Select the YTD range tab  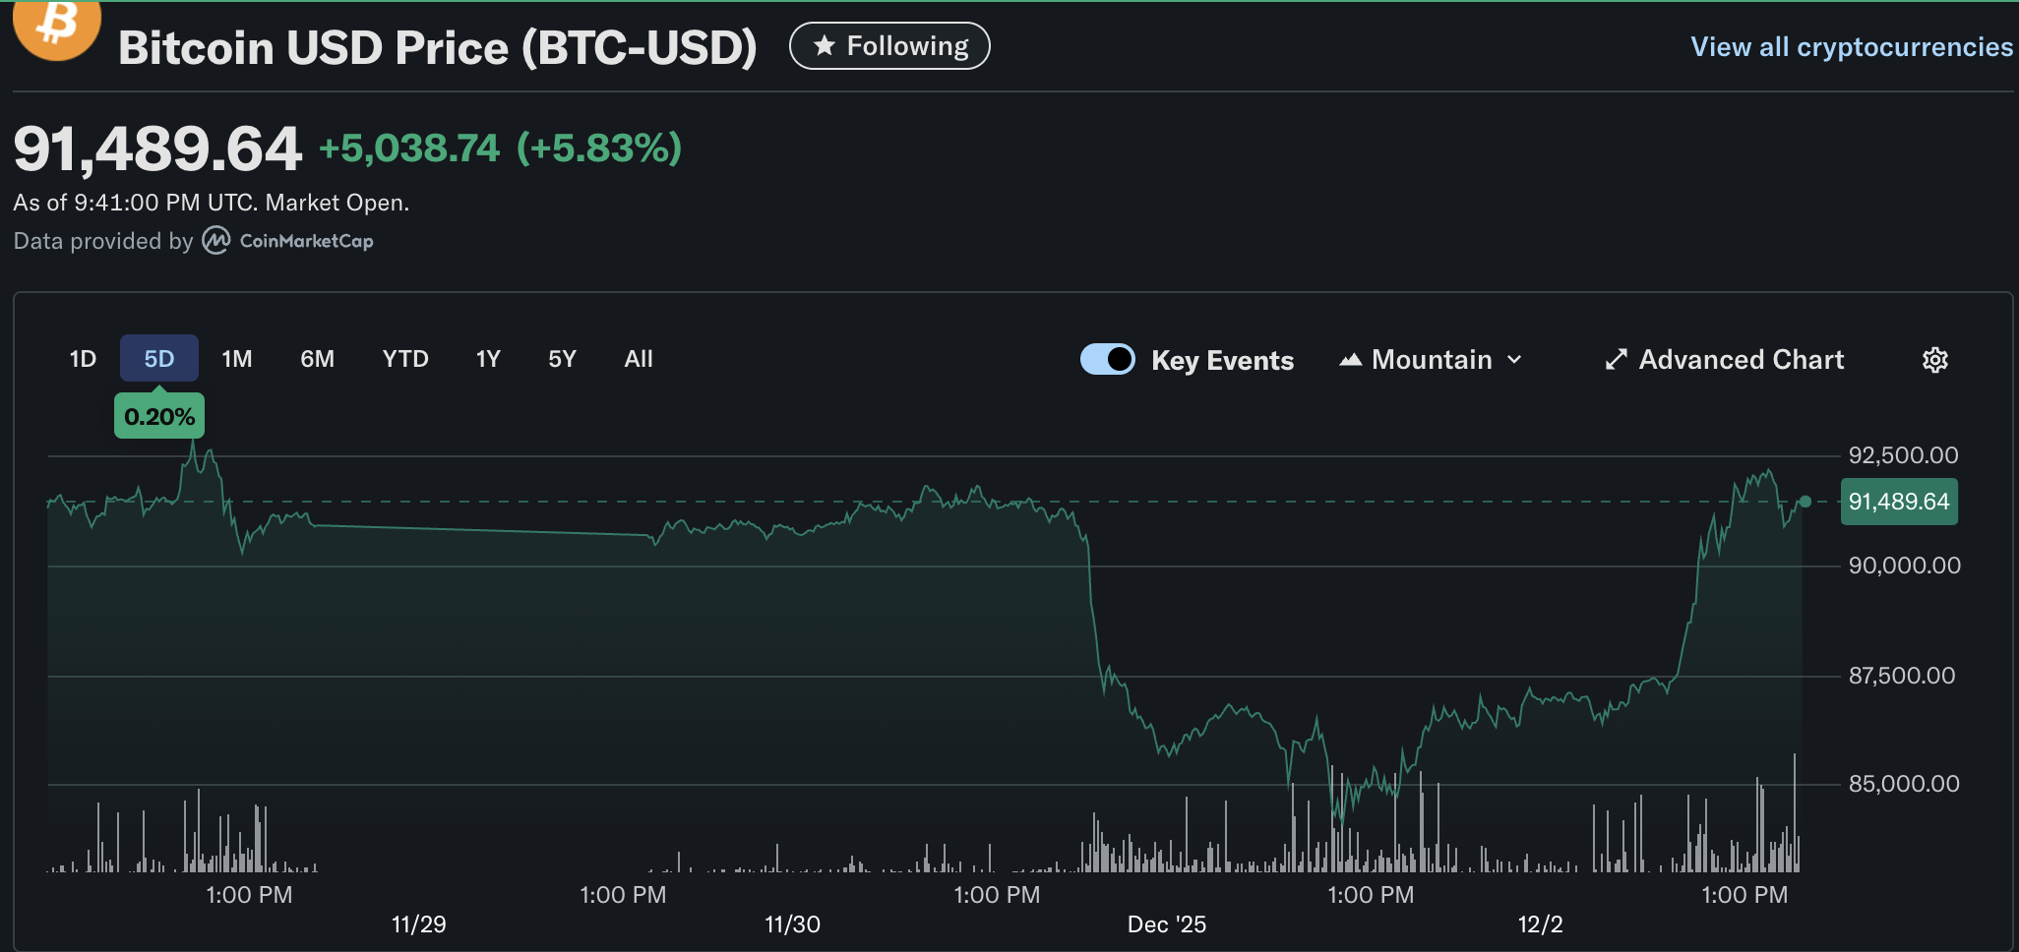click(404, 359)
